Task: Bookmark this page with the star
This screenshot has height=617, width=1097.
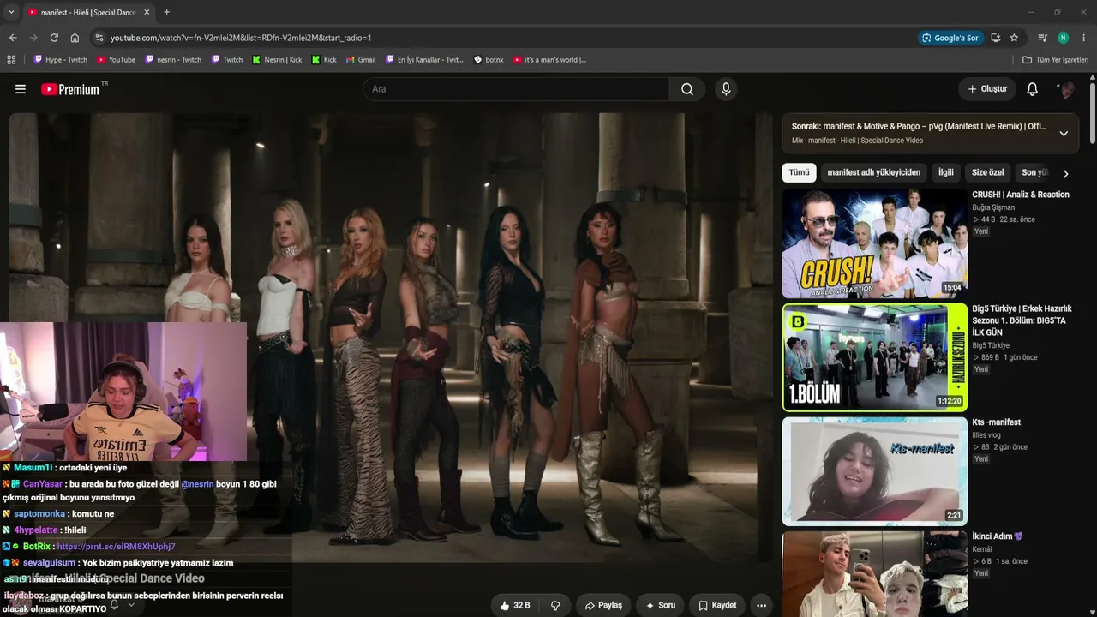Action: click(1014, 38)
